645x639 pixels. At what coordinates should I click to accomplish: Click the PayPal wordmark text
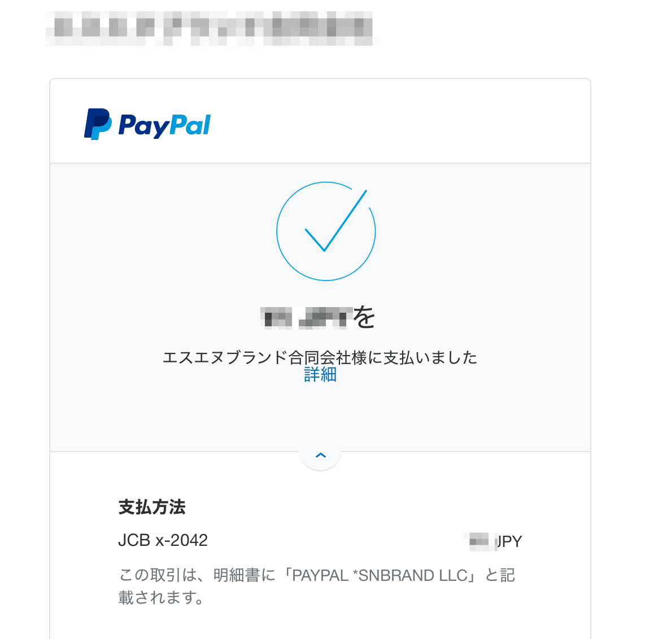[x=164, y=126]
